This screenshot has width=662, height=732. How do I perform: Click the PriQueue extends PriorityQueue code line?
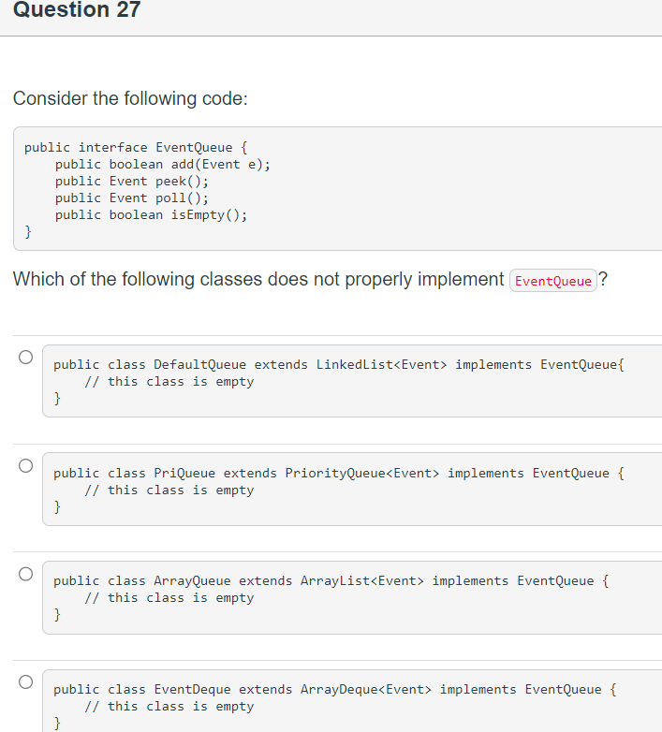tap(338, 474)
